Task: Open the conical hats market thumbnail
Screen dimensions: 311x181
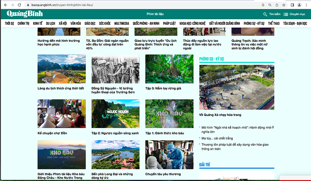Action: point(62,114)
